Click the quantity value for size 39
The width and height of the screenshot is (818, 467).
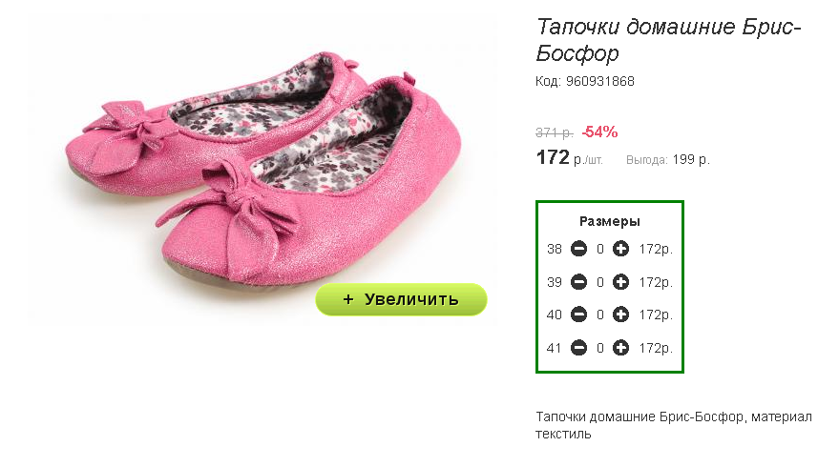coord(600,283)
